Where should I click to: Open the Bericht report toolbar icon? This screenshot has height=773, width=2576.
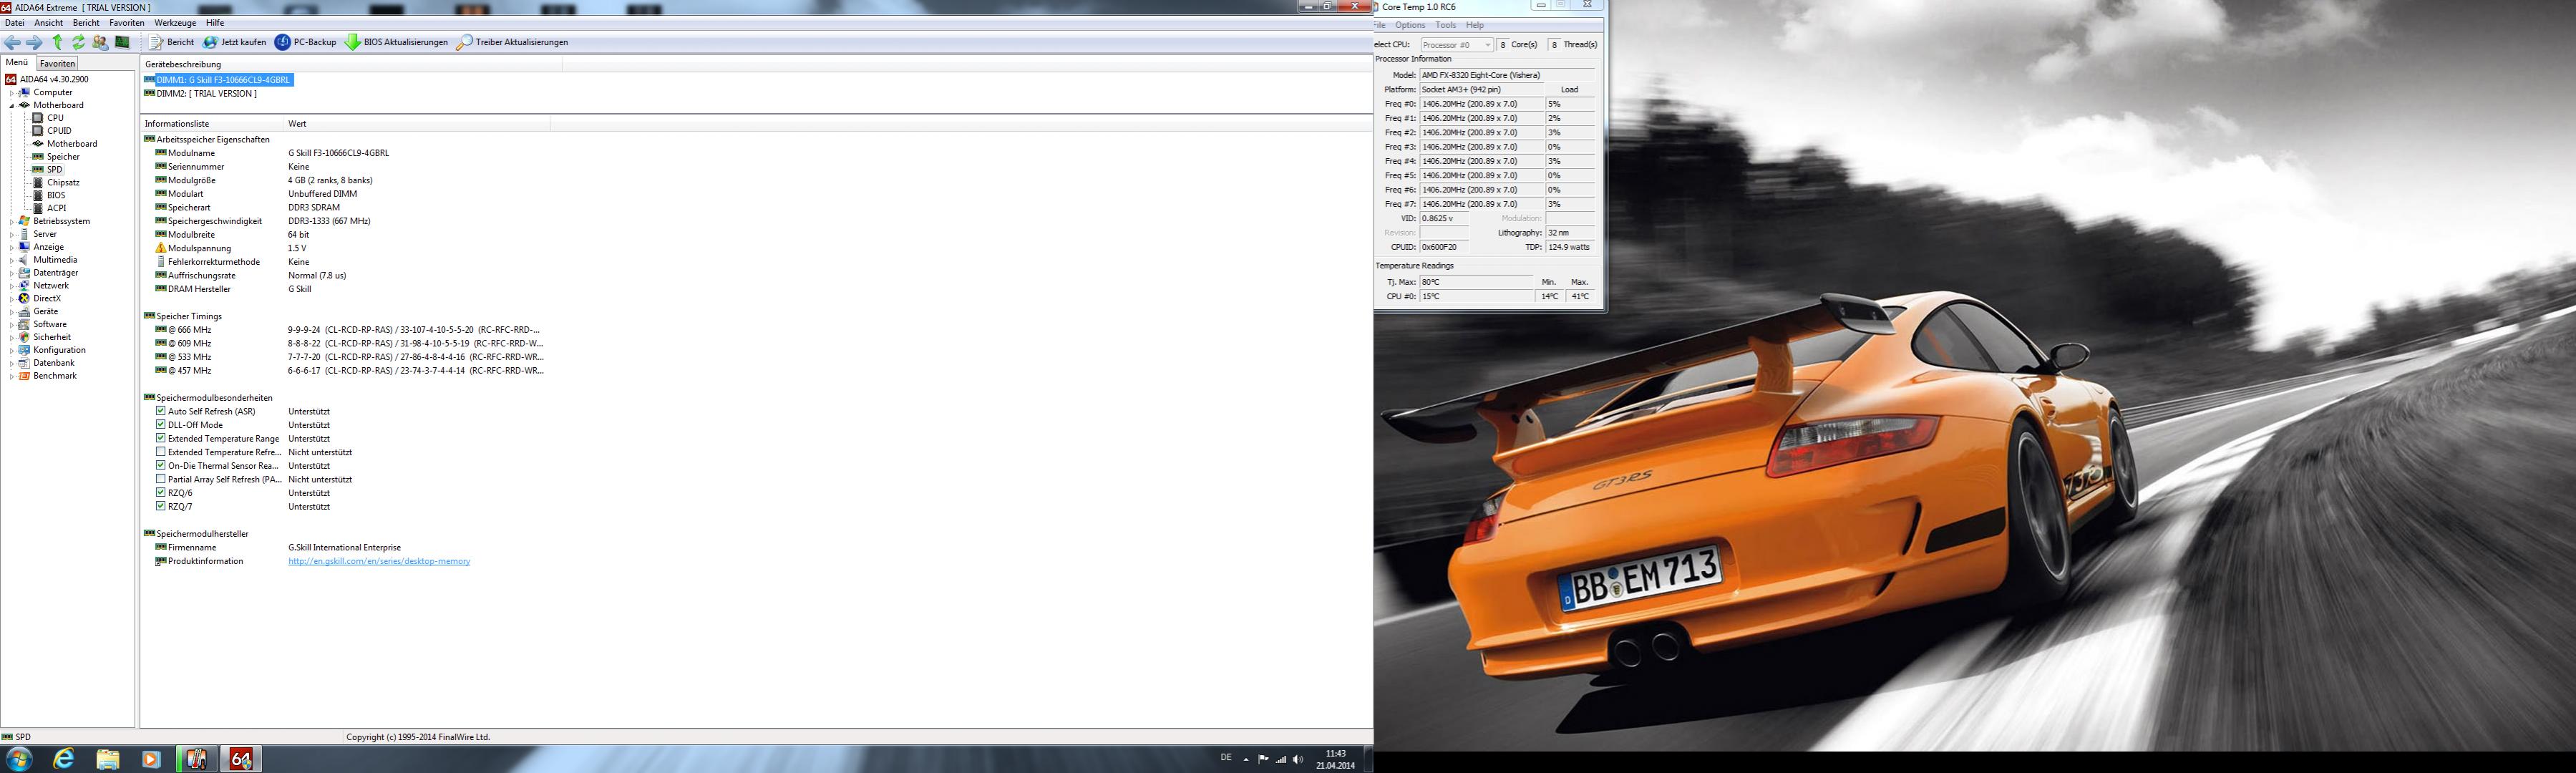pyautogui.click(x=157, y=42)
